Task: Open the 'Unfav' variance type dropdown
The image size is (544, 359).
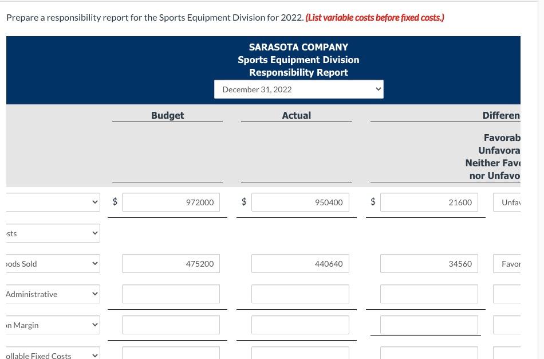Action: click(507, 202)
